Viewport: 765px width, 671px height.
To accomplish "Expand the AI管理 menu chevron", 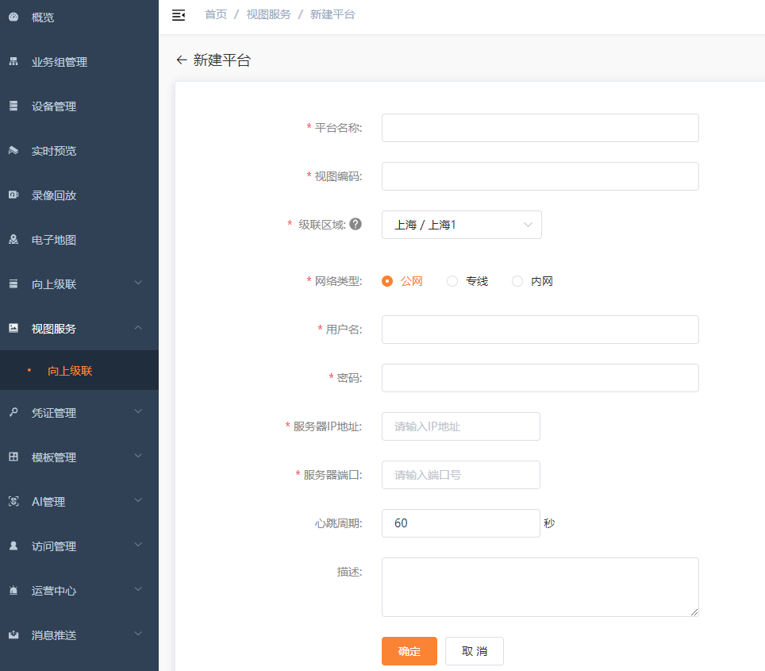I will (138, 500).
